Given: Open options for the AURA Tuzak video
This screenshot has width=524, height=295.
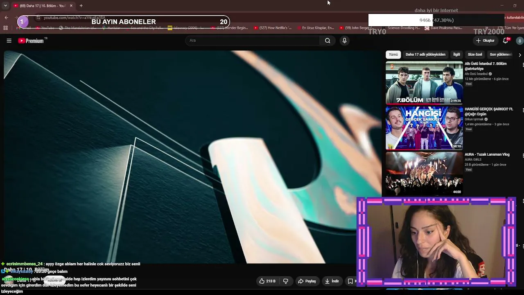Looking at the screenshot, I should pyautogui.click(x=522, y=156).
